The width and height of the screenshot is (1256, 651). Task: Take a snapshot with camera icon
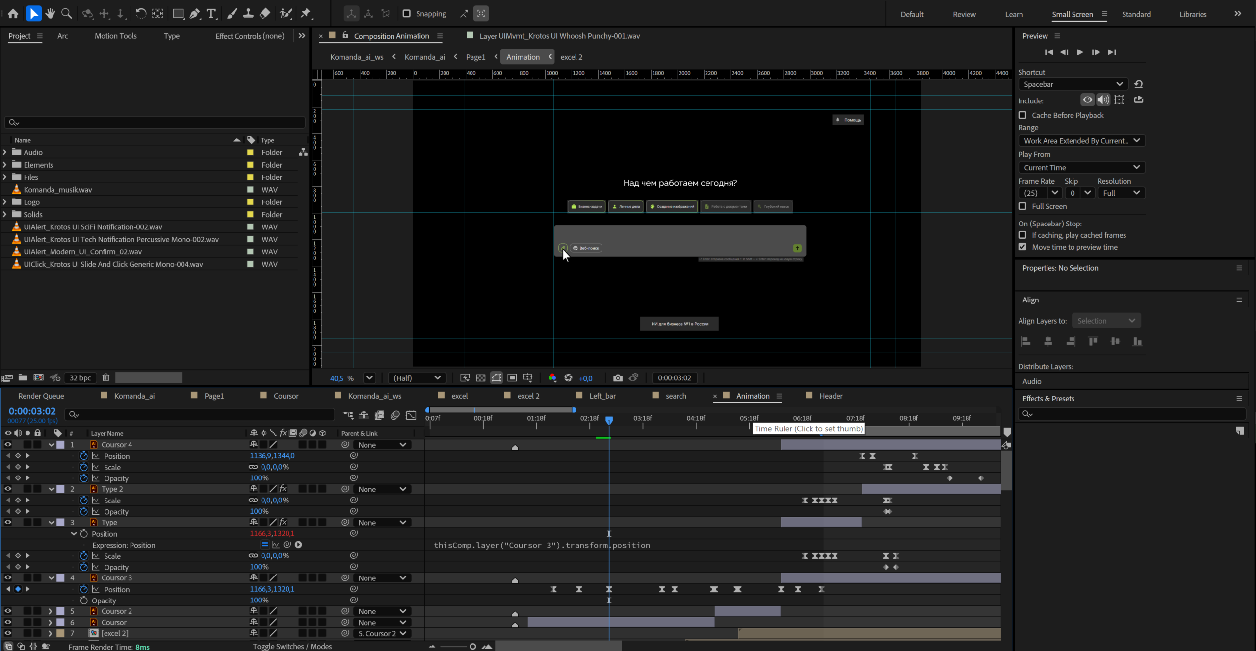[618, 378]
